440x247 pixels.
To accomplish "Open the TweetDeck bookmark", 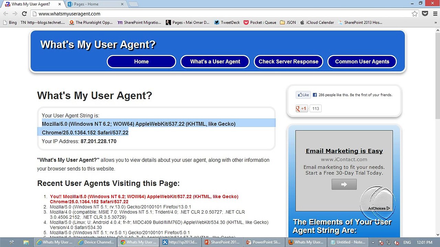I will click(x=227, y=22).
